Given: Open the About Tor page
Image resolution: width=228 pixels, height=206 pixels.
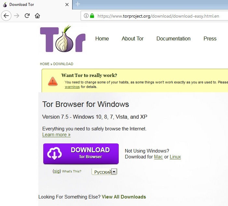Looking at the screenshot, I should (x=132, y=38).
